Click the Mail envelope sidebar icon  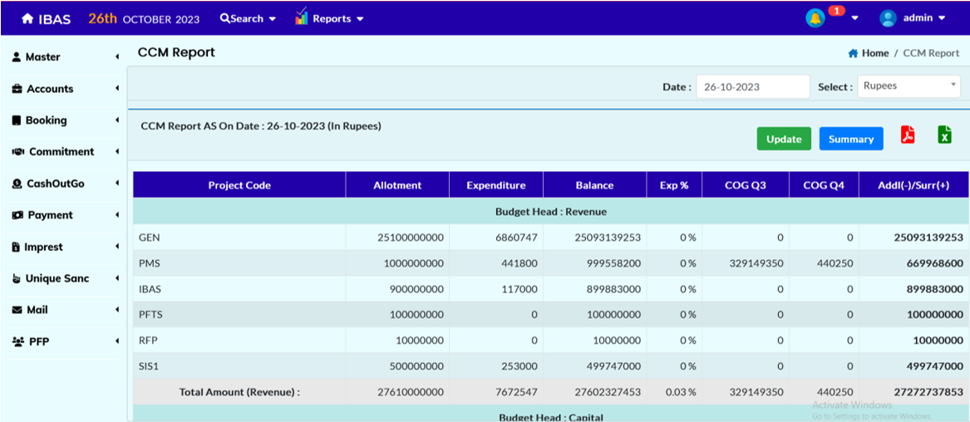click(17, 310)
